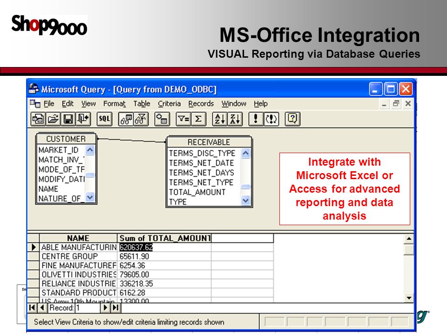Click results grid scroll down arrow

coord(409,298)
